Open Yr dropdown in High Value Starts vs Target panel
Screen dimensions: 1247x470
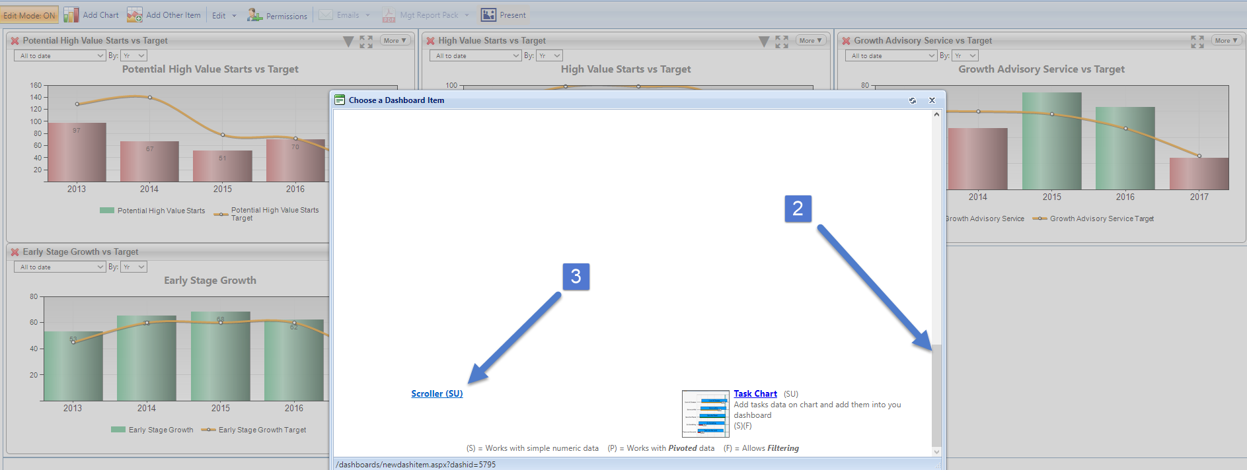[549, 56]
